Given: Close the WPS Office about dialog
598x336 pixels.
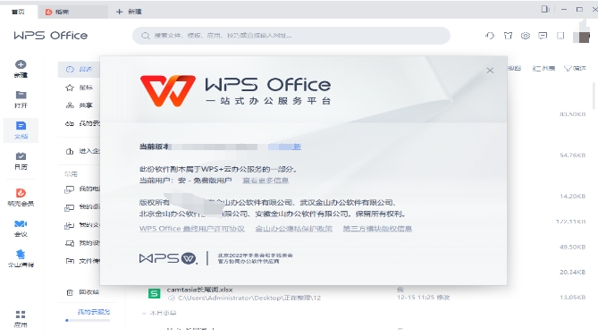Looking at the screenshot, I should pos(490,71).
